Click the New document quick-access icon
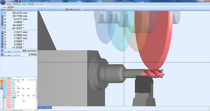 pyautogui.click(x=7, y=1)
